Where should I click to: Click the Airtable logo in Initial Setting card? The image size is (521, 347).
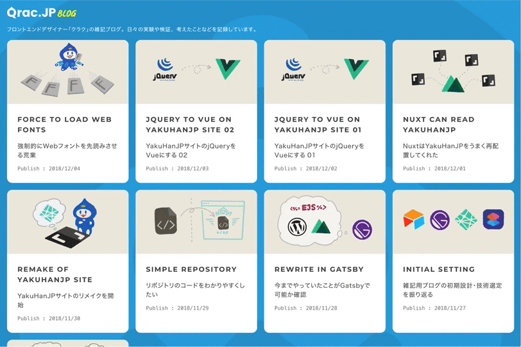(414, 219)
